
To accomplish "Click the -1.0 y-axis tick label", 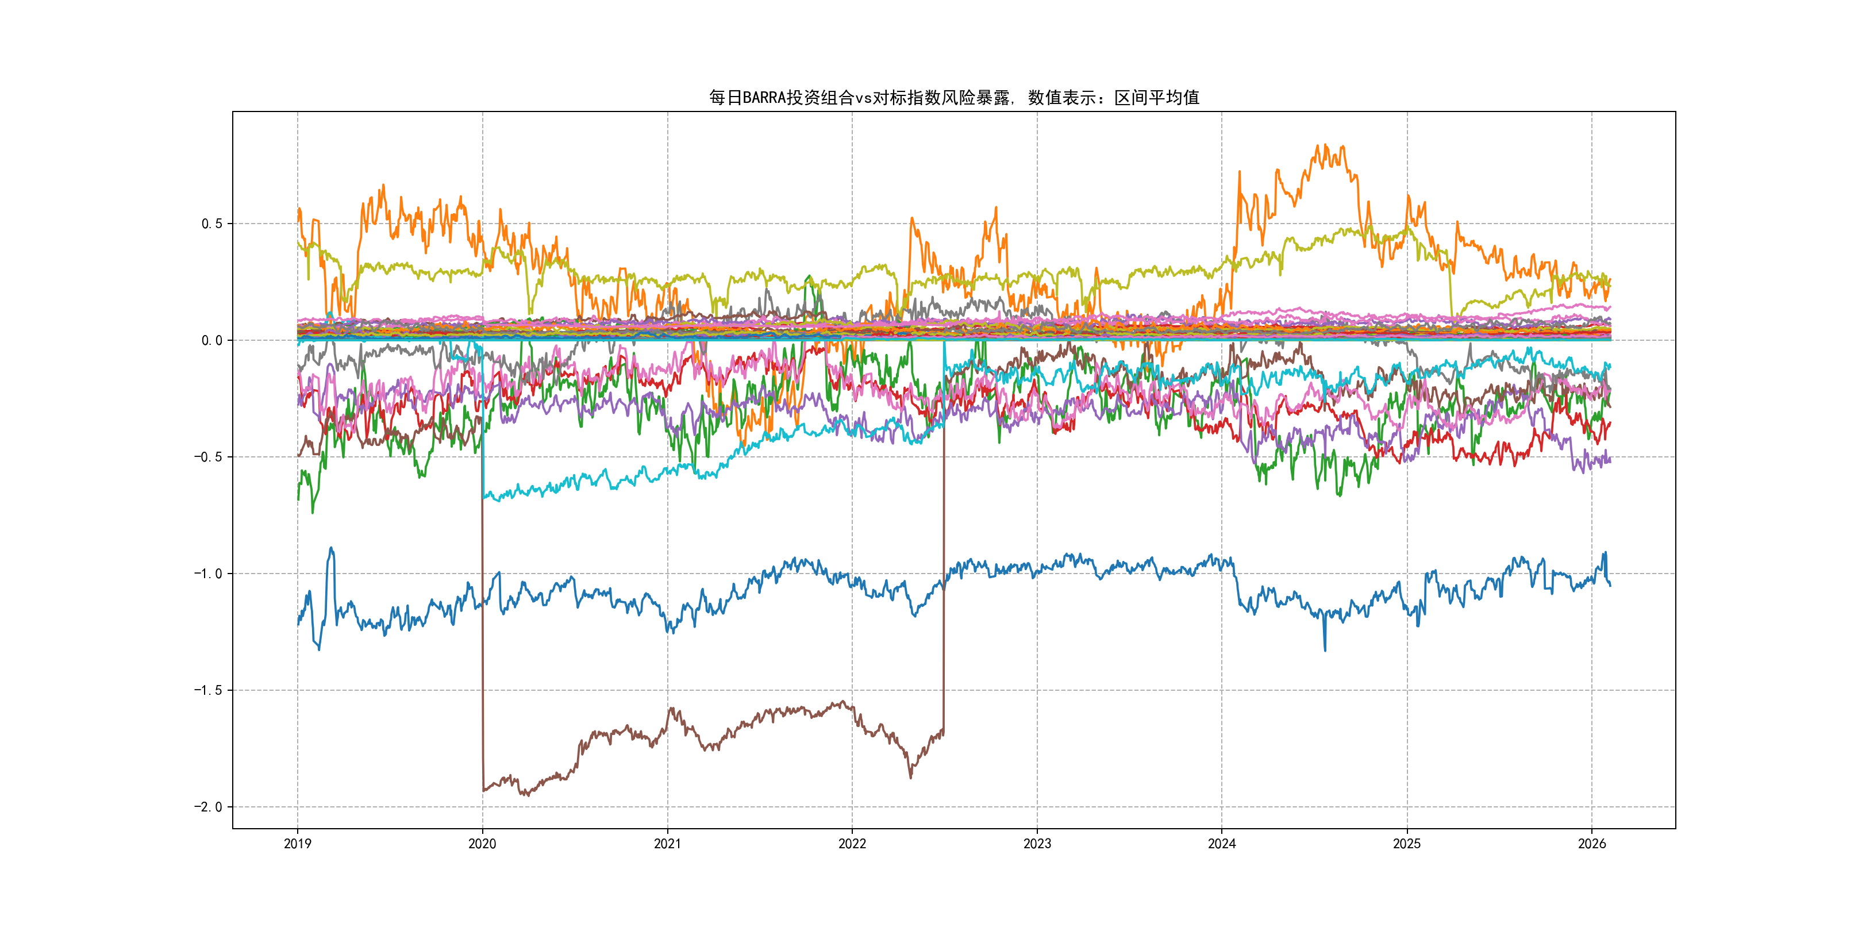I will tap(207, 573).
